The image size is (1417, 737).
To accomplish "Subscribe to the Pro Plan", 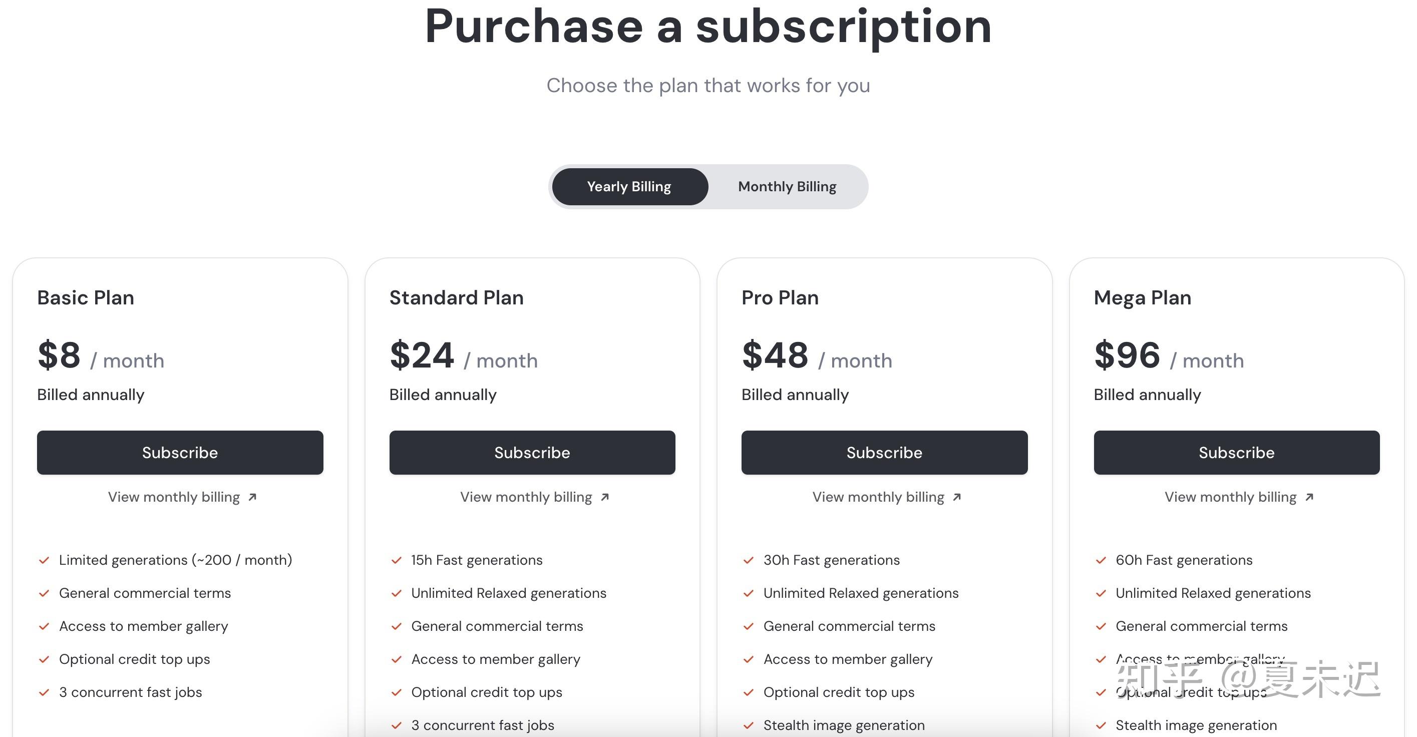I will point(884,453).
